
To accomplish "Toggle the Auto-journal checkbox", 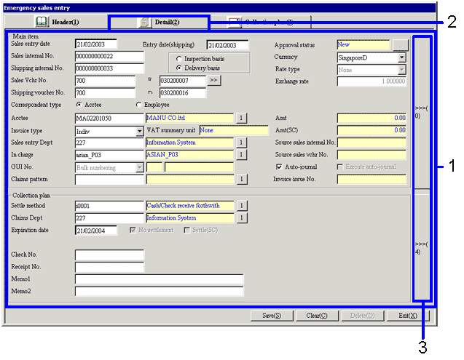I will tap(279, 167).
